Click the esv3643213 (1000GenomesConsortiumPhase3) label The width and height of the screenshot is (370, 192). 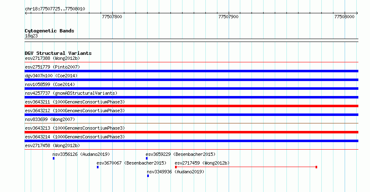(75, 128)
